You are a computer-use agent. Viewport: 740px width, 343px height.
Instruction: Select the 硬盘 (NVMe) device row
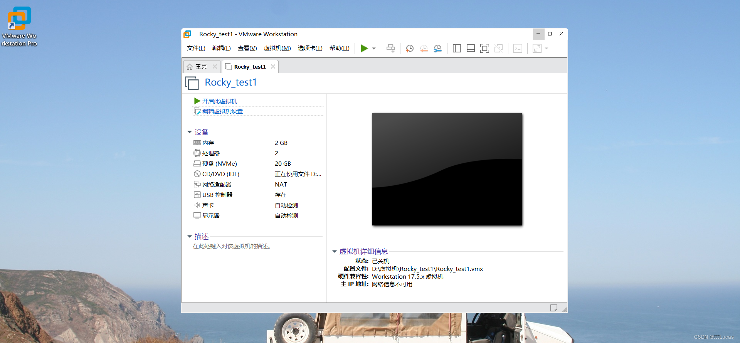257,164
